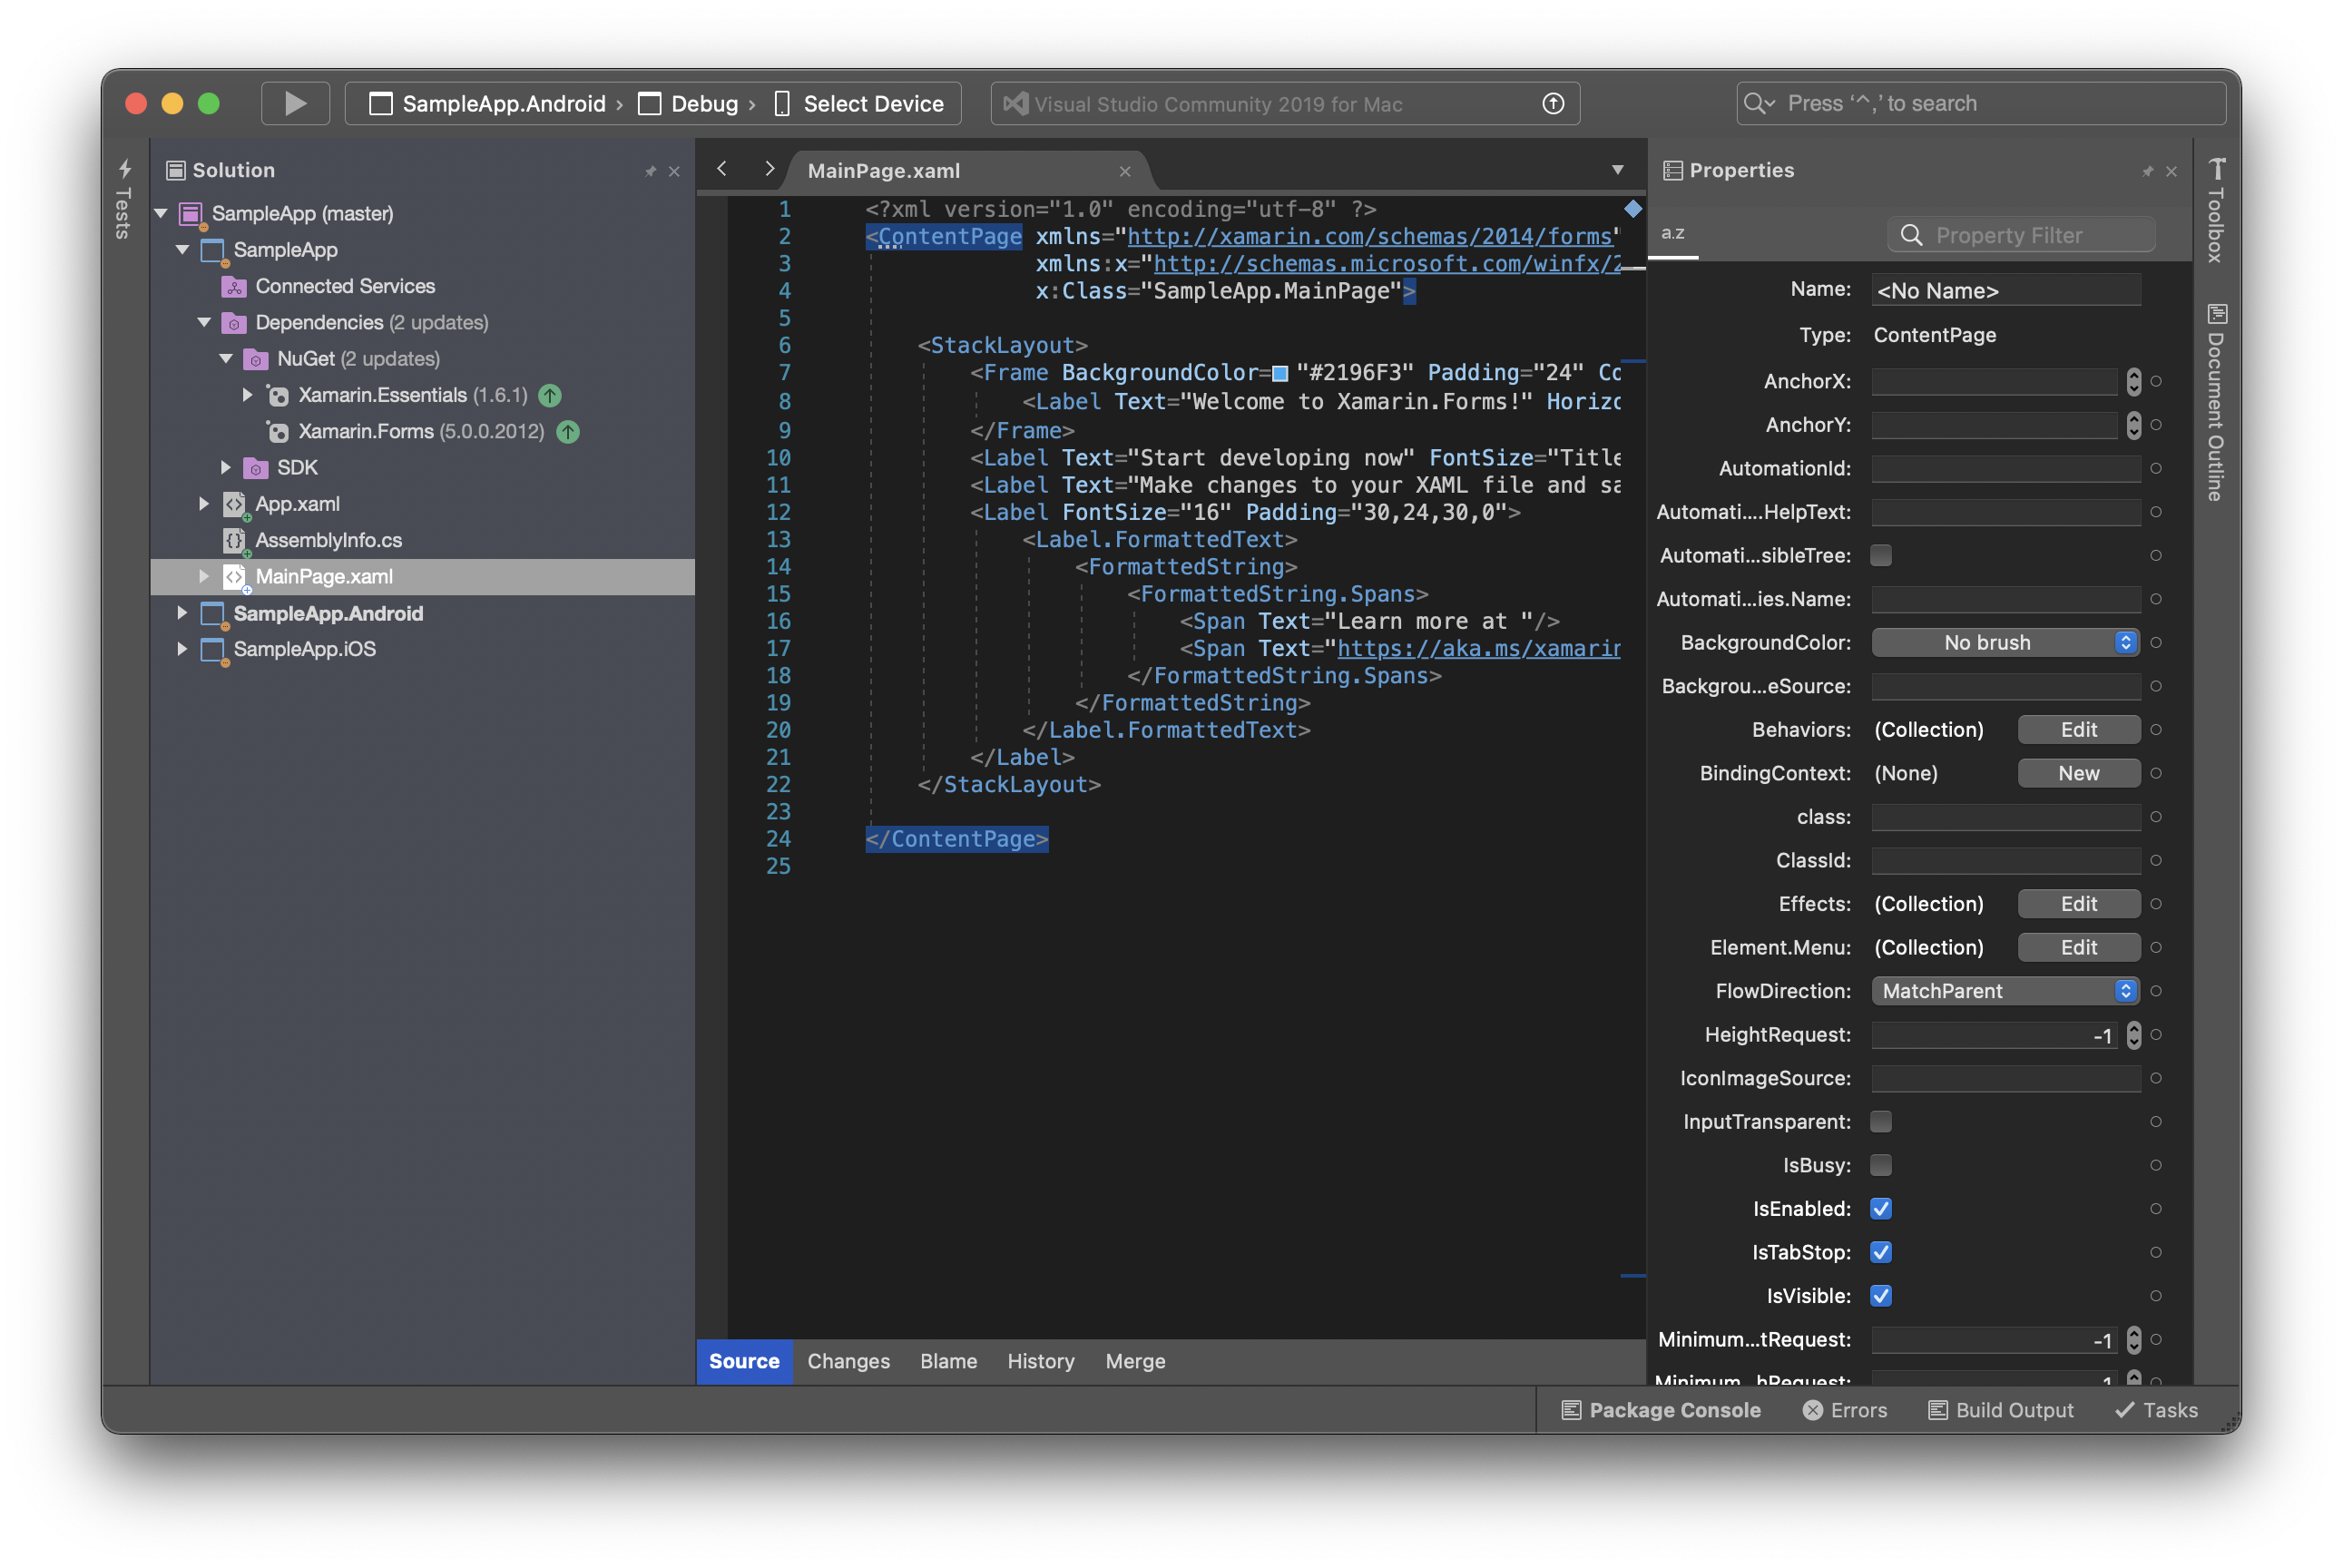The image size is (2343, 1568).
Task: Click the update arrow beside Xamarin.Forms
Action: [568, 432]
